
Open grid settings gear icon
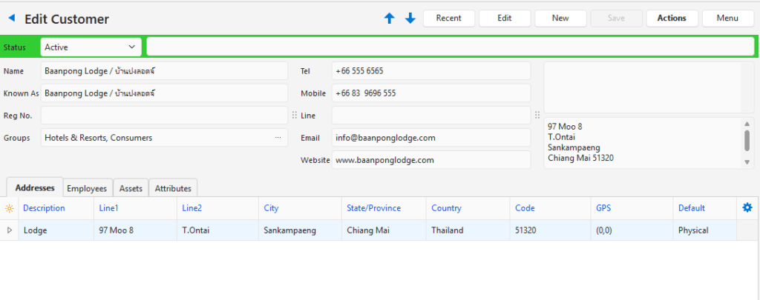tap(747, 208)
